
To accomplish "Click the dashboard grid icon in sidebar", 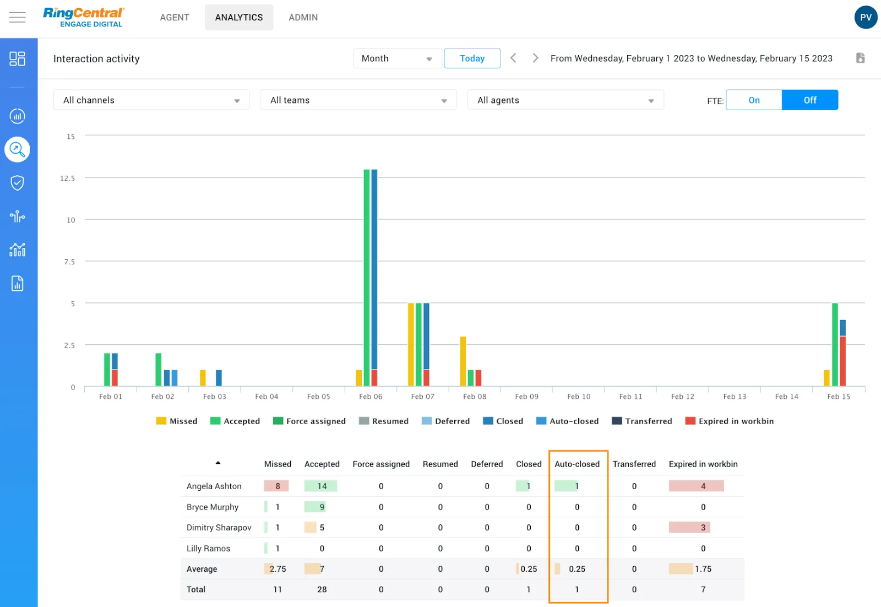I will pos(17,59).
